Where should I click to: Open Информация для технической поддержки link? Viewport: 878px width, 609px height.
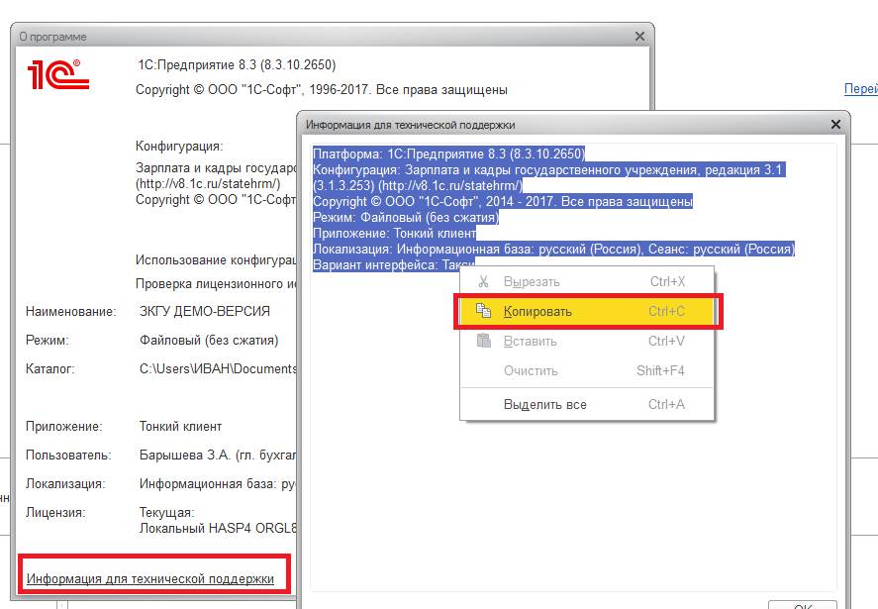coord(150,578)
